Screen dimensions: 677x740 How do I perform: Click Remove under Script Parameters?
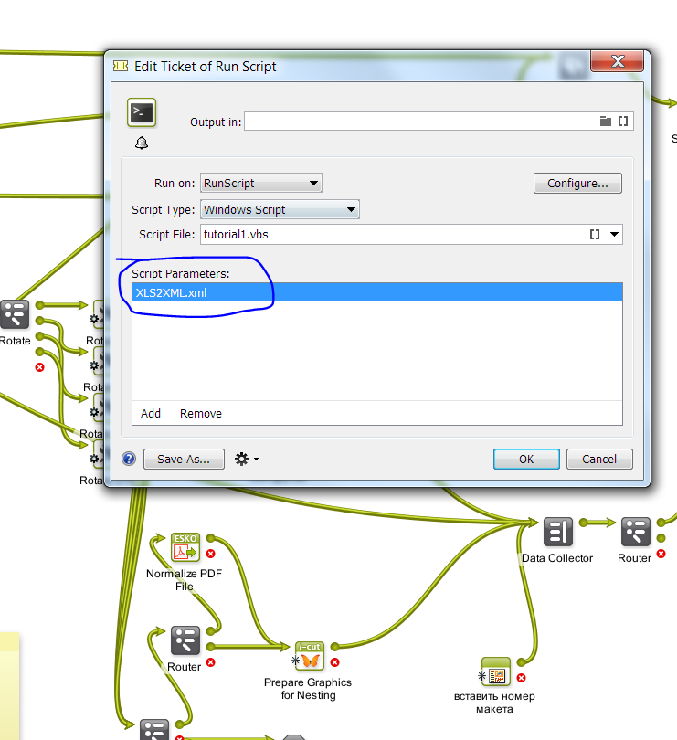[x=201, y=414]
